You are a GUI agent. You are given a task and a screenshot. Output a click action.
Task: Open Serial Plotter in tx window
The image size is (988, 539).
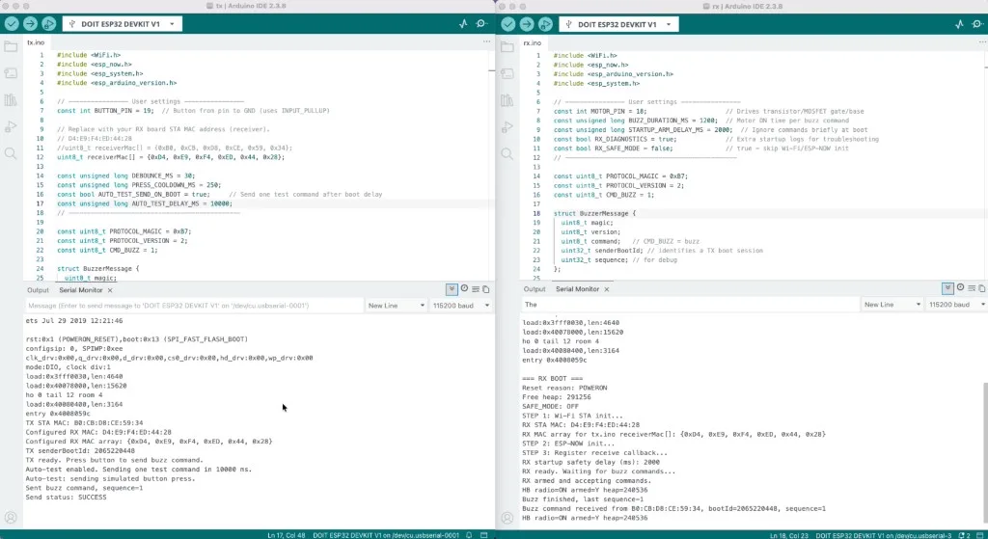coord(463,24)
